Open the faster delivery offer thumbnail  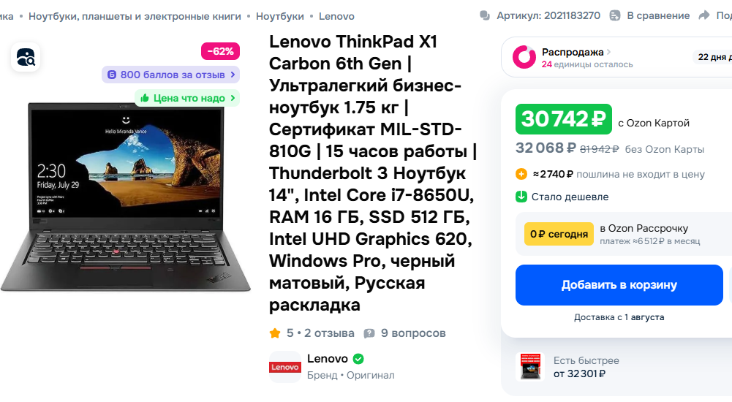tap(530, 367)
